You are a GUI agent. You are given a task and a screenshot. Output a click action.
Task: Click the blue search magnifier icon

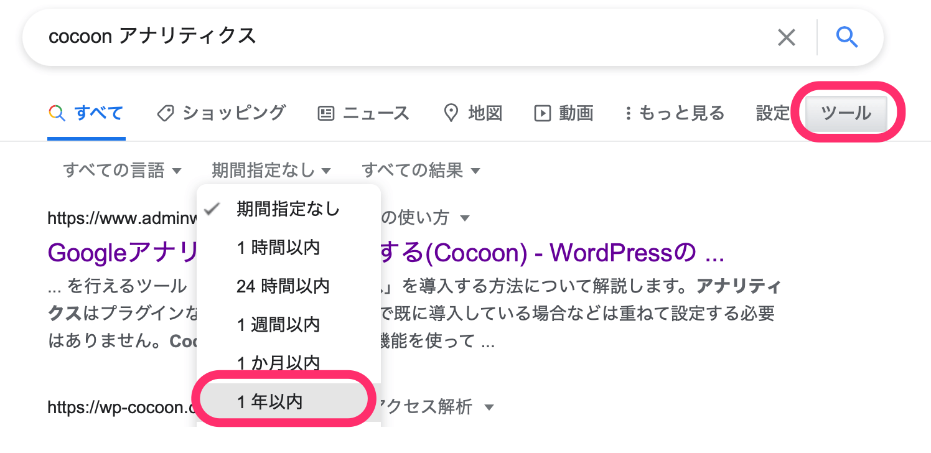(847, 38)
